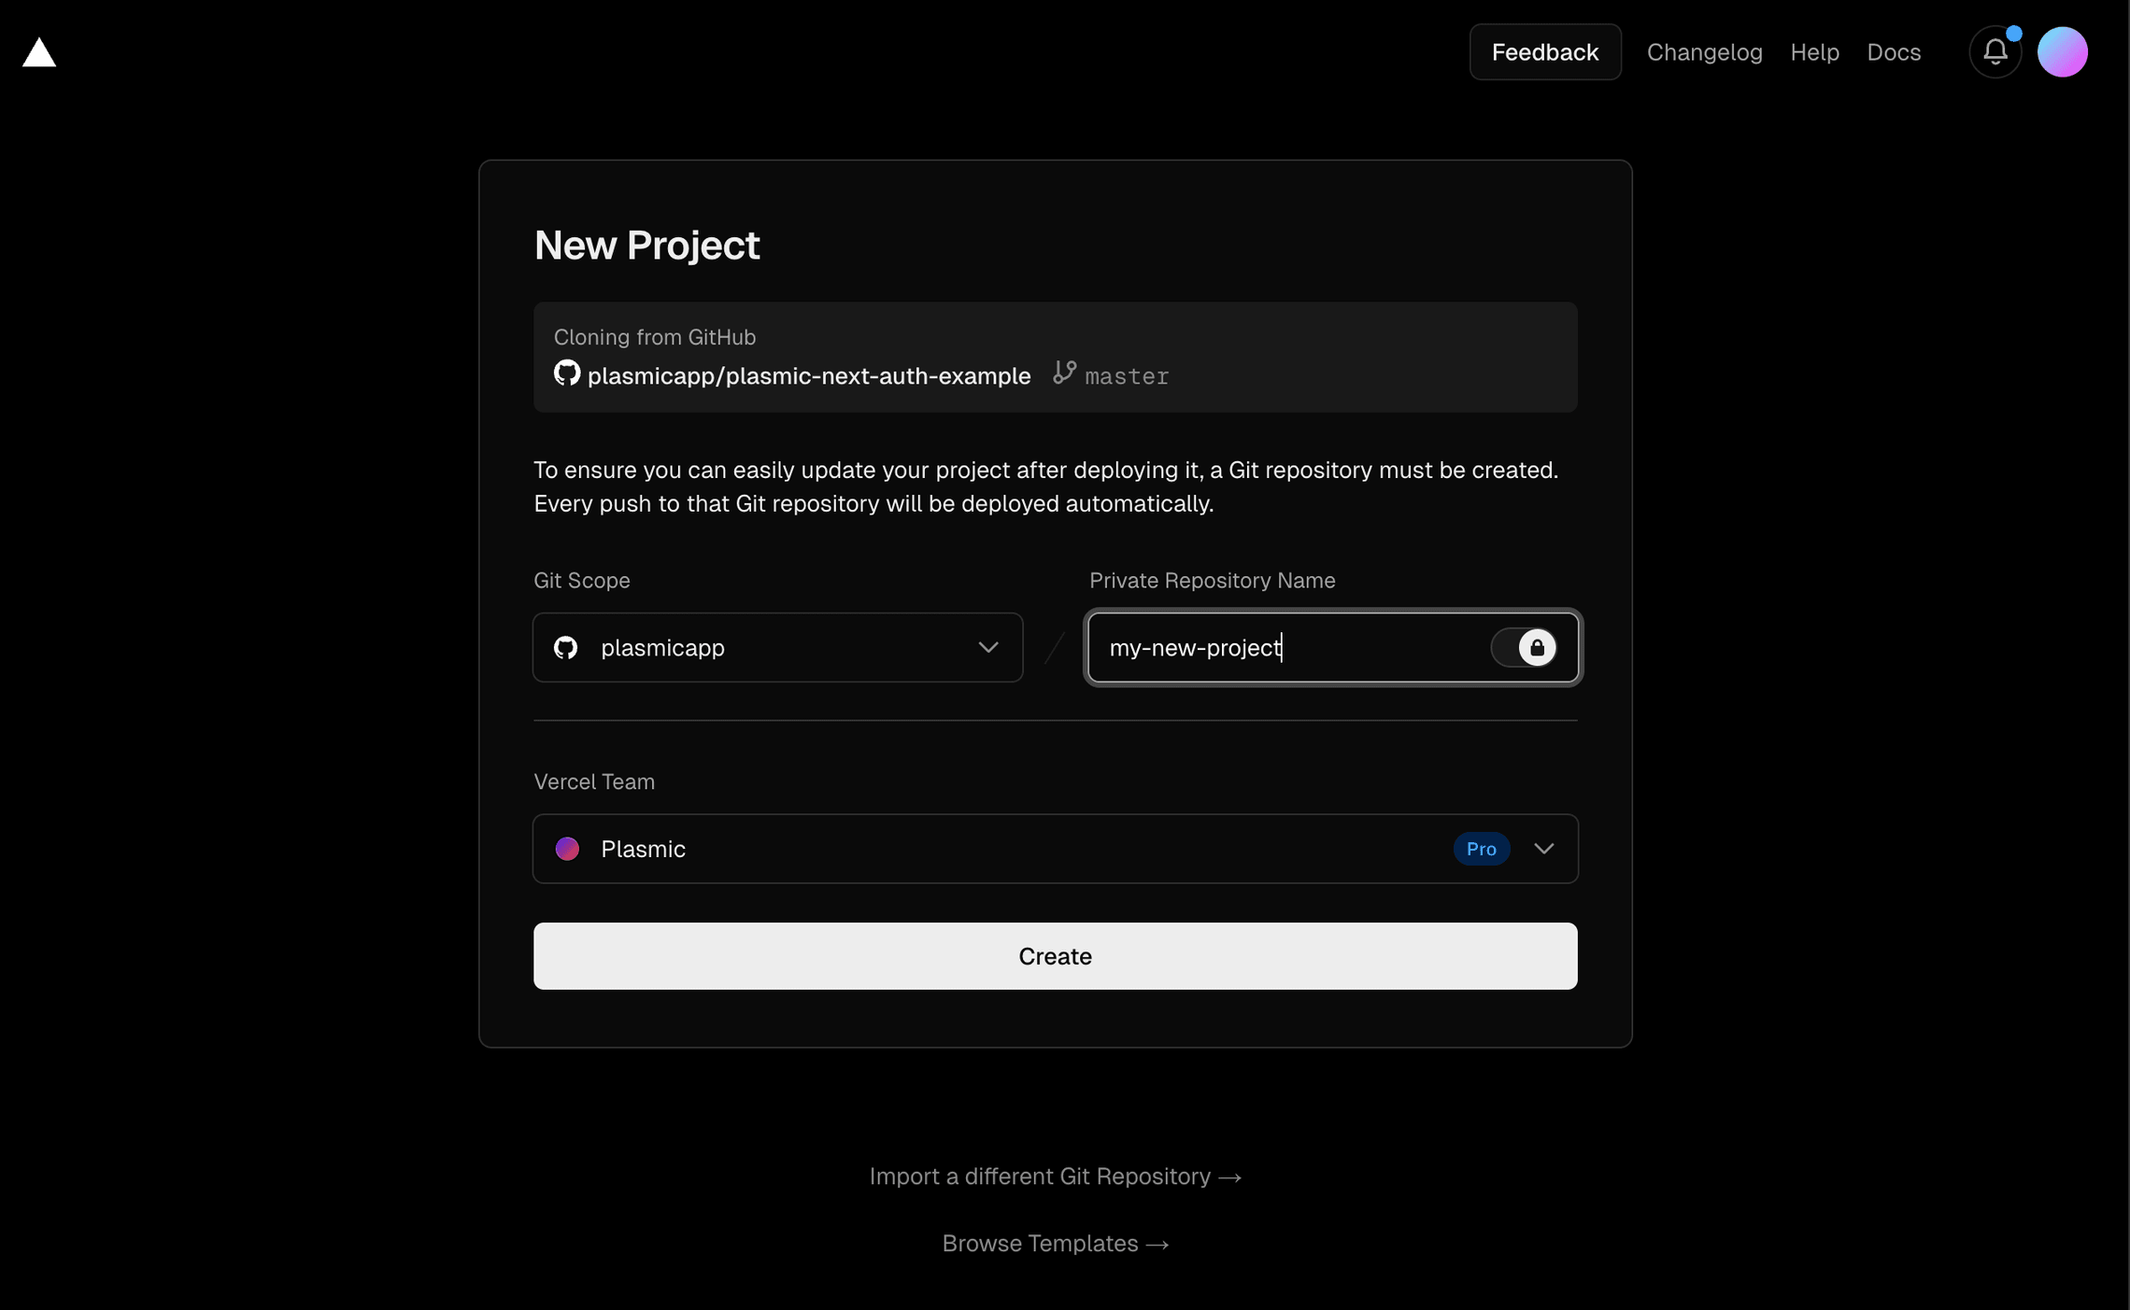This screenshot has height=1310, width=2130.
Task: Open Import a different Git Repository
Action: [x=1054, y=1176]
